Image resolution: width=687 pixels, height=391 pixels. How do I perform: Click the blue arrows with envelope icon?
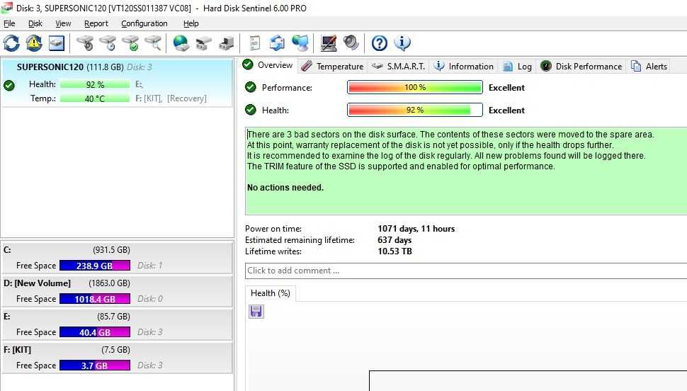coord(278,43)
